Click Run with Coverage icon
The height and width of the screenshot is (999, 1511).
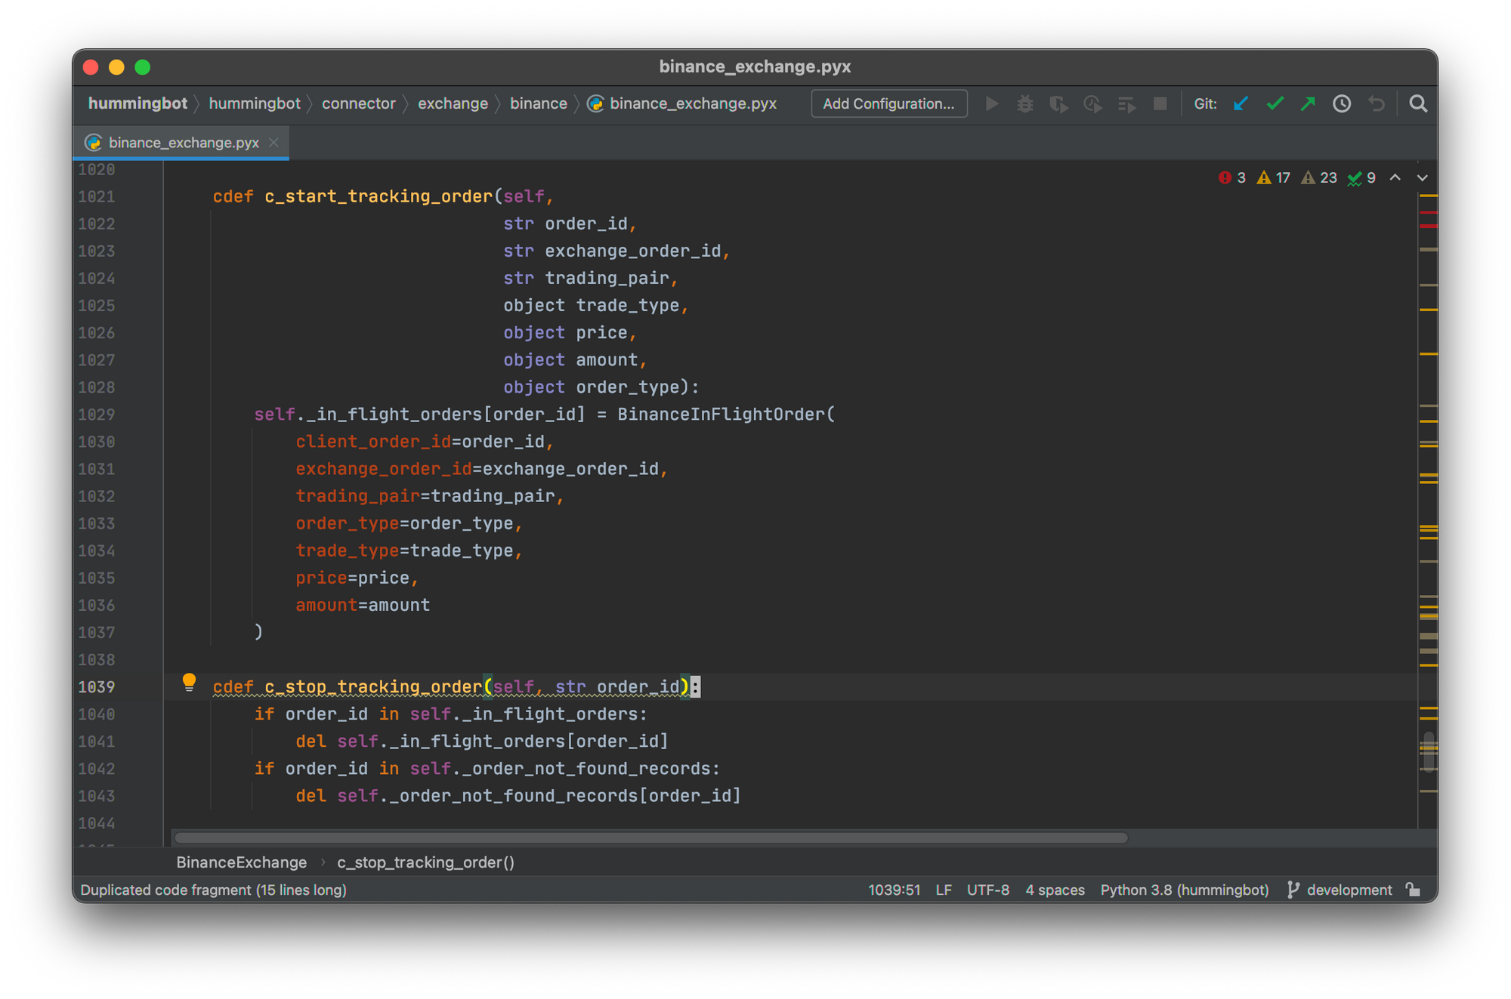tap(1058, 103)
